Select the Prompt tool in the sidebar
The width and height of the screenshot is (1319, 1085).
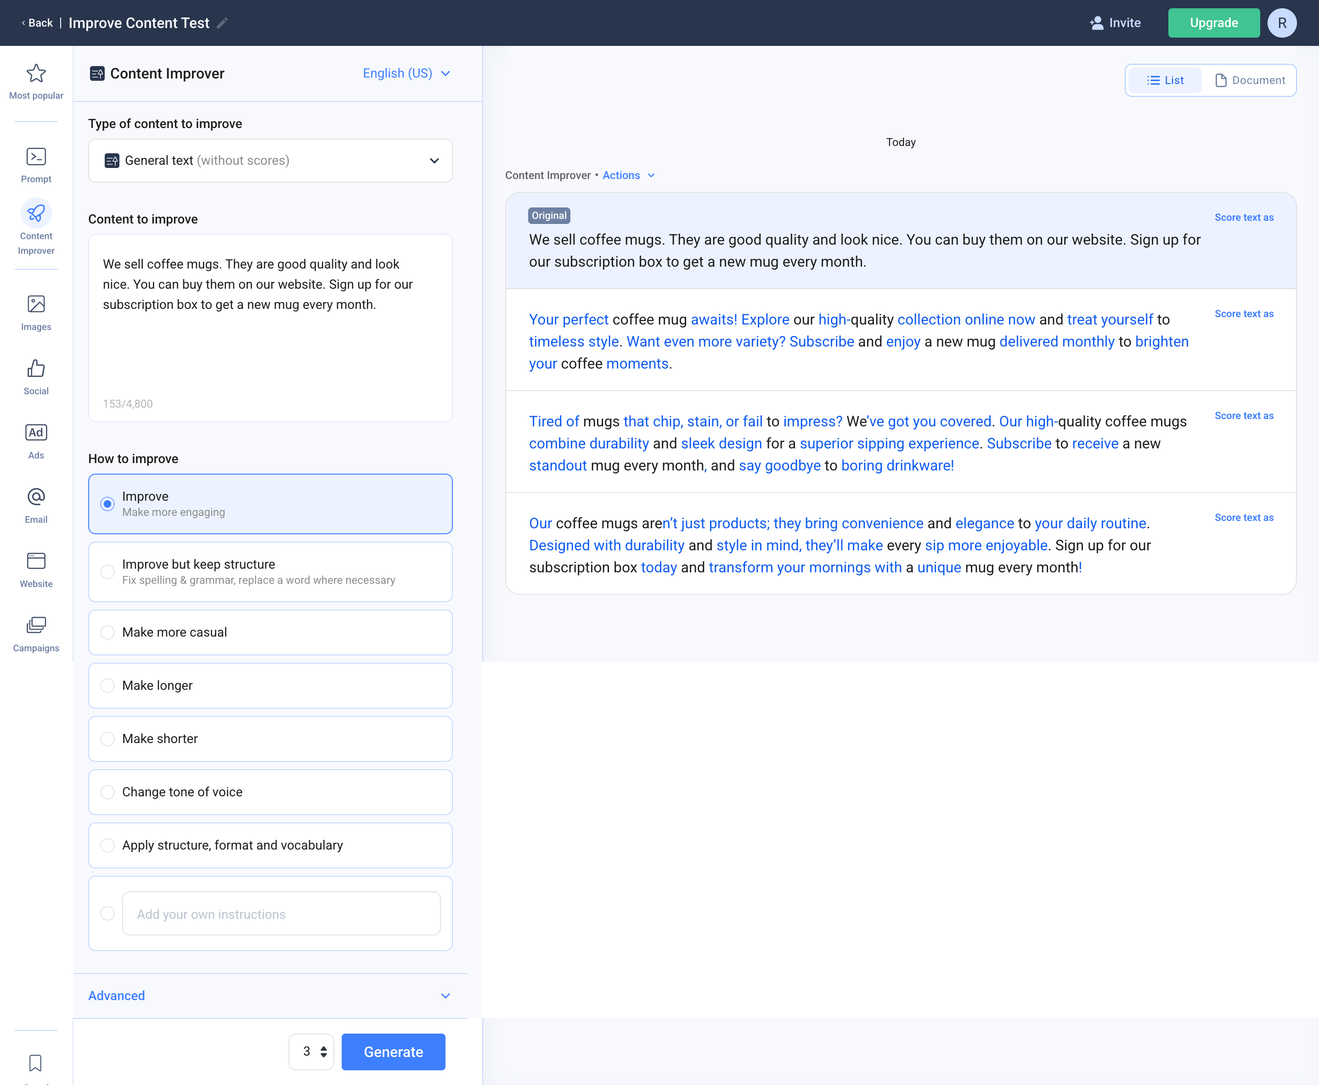36,164
